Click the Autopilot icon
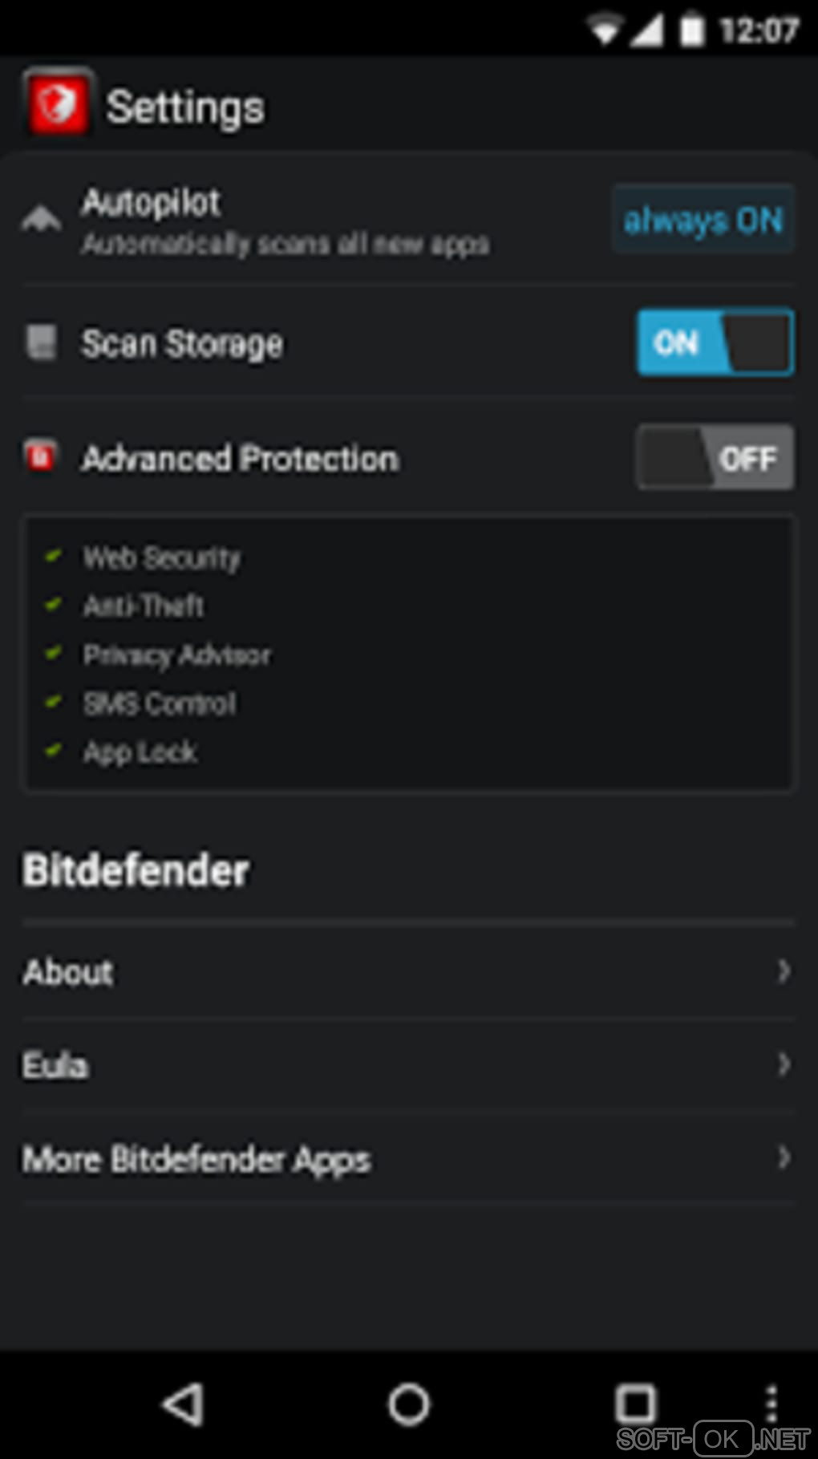Viewport: 818px width, 1459px height. pyautogui.click(x=41, y=219)
